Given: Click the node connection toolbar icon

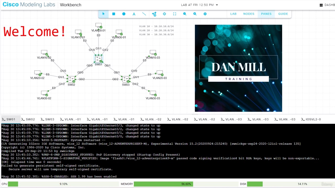Looking at the screenshot, I should pos(154,14).
